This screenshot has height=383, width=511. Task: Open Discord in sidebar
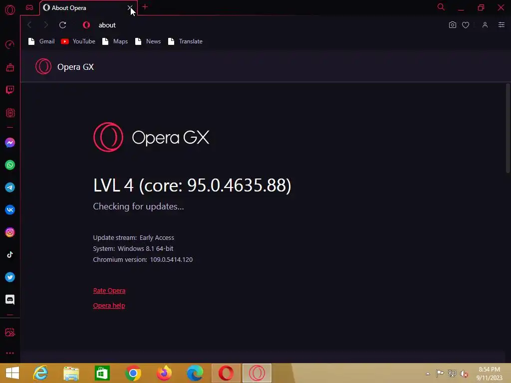tap(10, 300)
